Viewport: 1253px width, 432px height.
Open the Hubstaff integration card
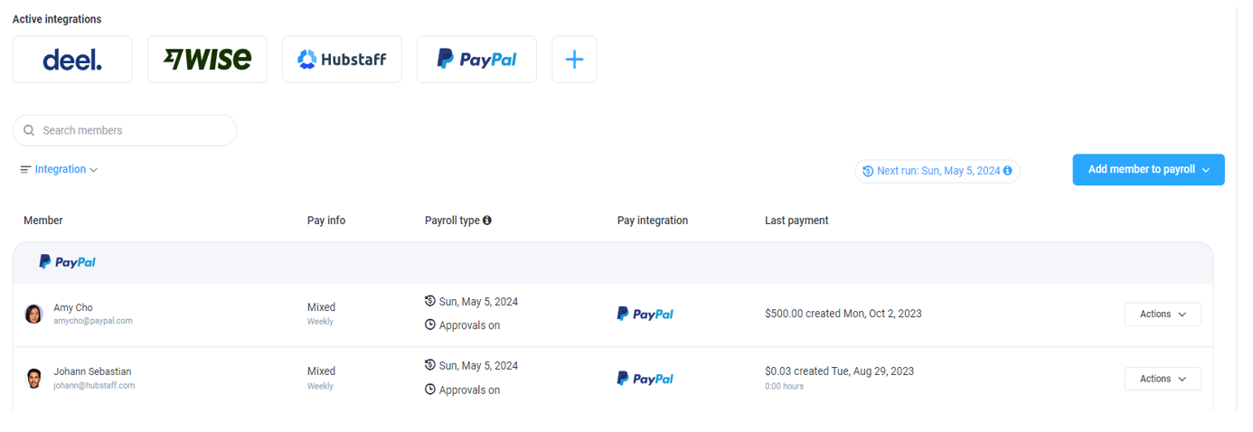tap(342, 60)
